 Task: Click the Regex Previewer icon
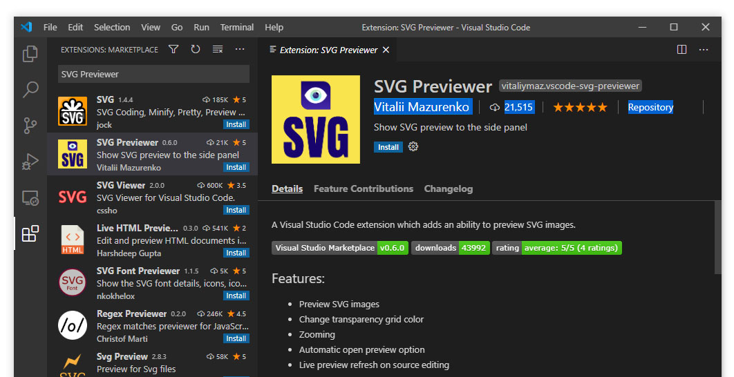tap(73, 325)
